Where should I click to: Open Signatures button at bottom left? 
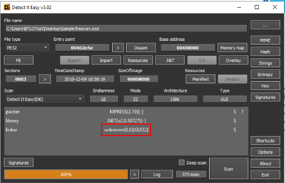coord(19,163)
